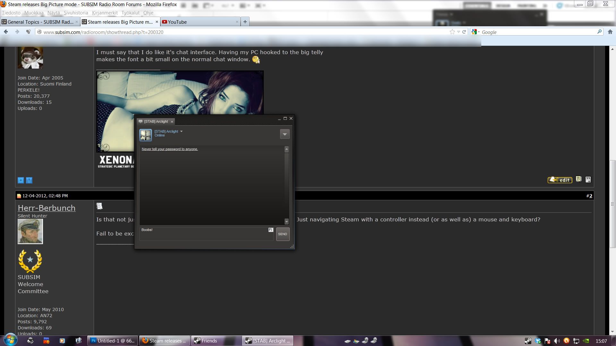Close the General Topics tab

(x=77, y=22)
